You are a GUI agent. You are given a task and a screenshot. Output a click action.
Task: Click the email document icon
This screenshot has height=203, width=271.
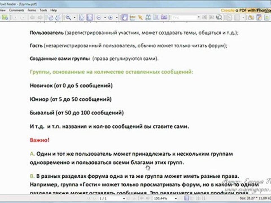pyautogui.click(x=5, y=17)
